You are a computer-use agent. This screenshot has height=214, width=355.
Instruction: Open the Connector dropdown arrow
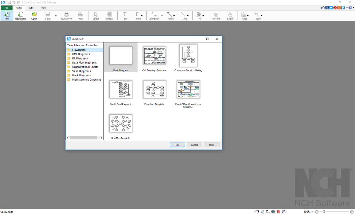(162, 16)
